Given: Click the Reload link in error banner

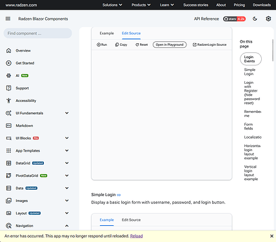Looking at the screenshot, I should [136, 236].
